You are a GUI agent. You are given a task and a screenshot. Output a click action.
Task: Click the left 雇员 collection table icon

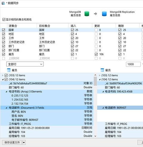pyautogui.click(x=9, y=70)
